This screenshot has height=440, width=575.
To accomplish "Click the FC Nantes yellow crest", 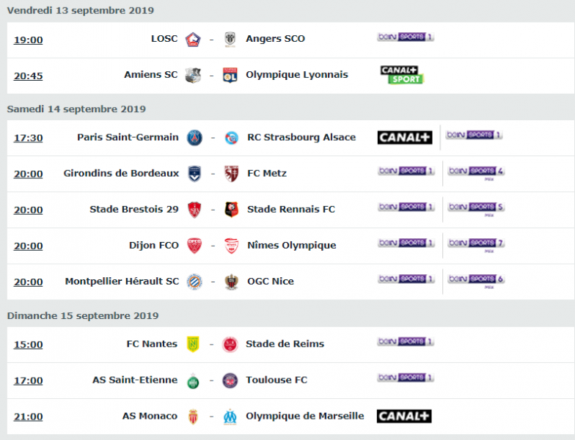I will coord(193,345).
